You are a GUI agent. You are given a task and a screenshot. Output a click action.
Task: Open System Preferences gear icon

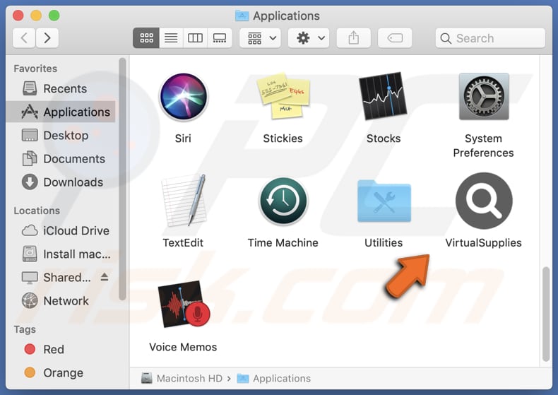[x=484, y=96]
